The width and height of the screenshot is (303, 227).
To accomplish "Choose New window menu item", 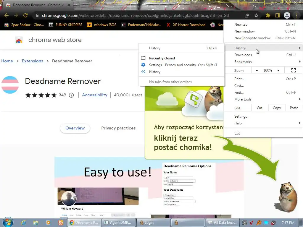I will pyautogui.click(x=263, y=31).
